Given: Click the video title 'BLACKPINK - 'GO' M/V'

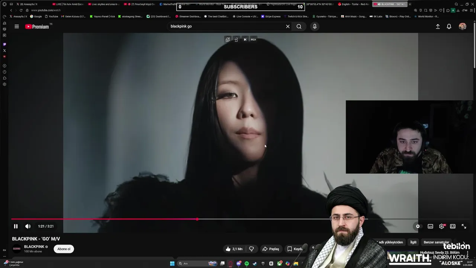Looking at the screenshot, I should coord(36,239).
